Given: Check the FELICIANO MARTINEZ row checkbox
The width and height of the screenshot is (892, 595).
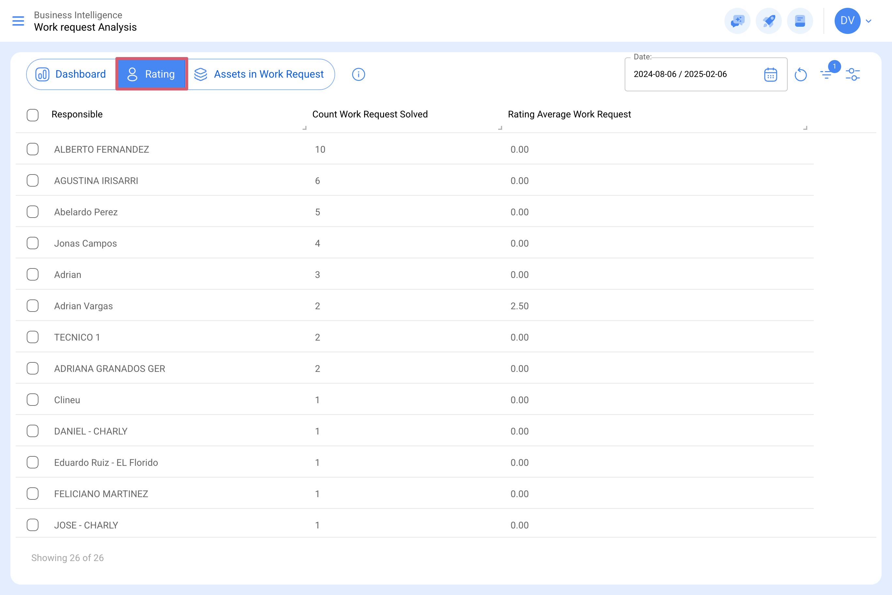Looking at the screenshot, I should [x=33, y=494].
